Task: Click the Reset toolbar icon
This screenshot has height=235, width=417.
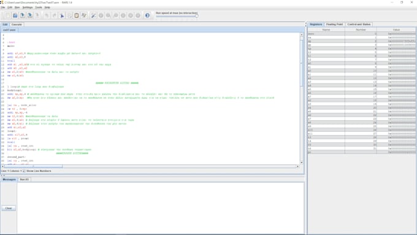Action: [x=138, y=15]
